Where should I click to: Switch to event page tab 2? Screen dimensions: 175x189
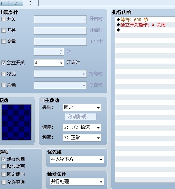(16, 3)
